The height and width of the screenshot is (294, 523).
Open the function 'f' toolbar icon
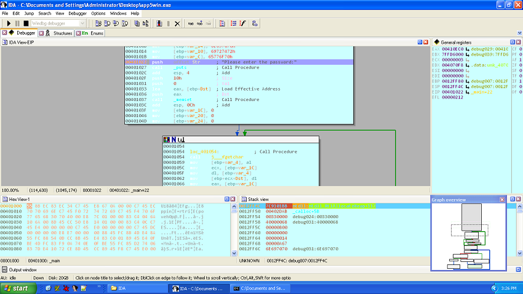coord(243,23)
